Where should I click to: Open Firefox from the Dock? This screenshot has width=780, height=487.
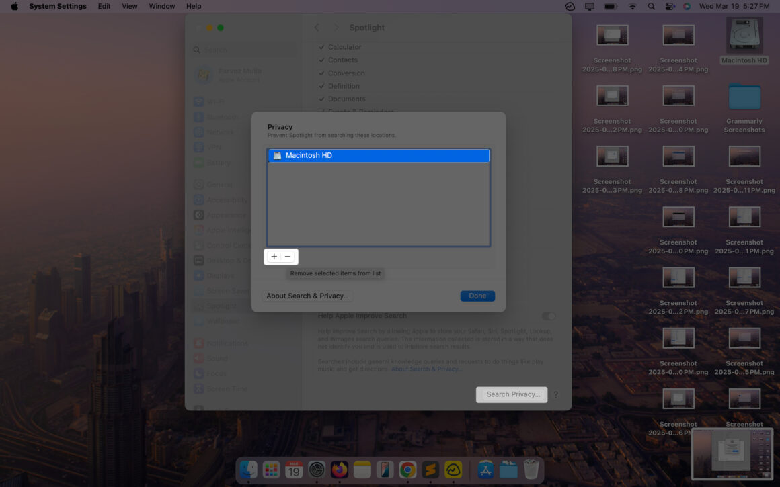(x=340, y=470)
